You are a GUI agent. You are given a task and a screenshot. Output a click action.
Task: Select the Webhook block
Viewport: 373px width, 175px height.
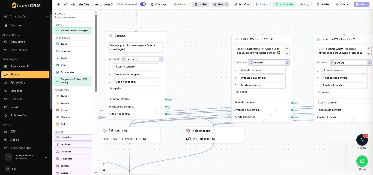coord(73,152)
